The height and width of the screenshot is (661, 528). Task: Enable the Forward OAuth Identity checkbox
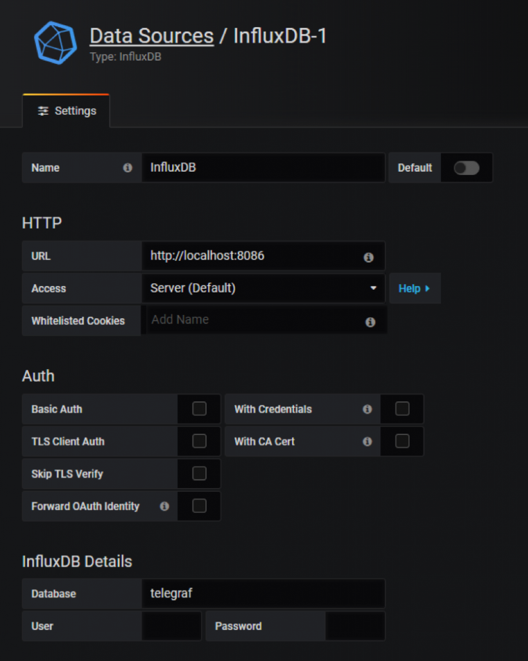tap(199, 506)
